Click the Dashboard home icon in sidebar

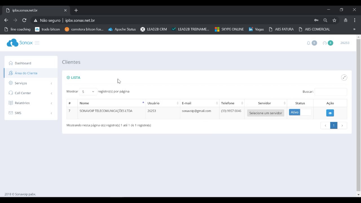11,63
